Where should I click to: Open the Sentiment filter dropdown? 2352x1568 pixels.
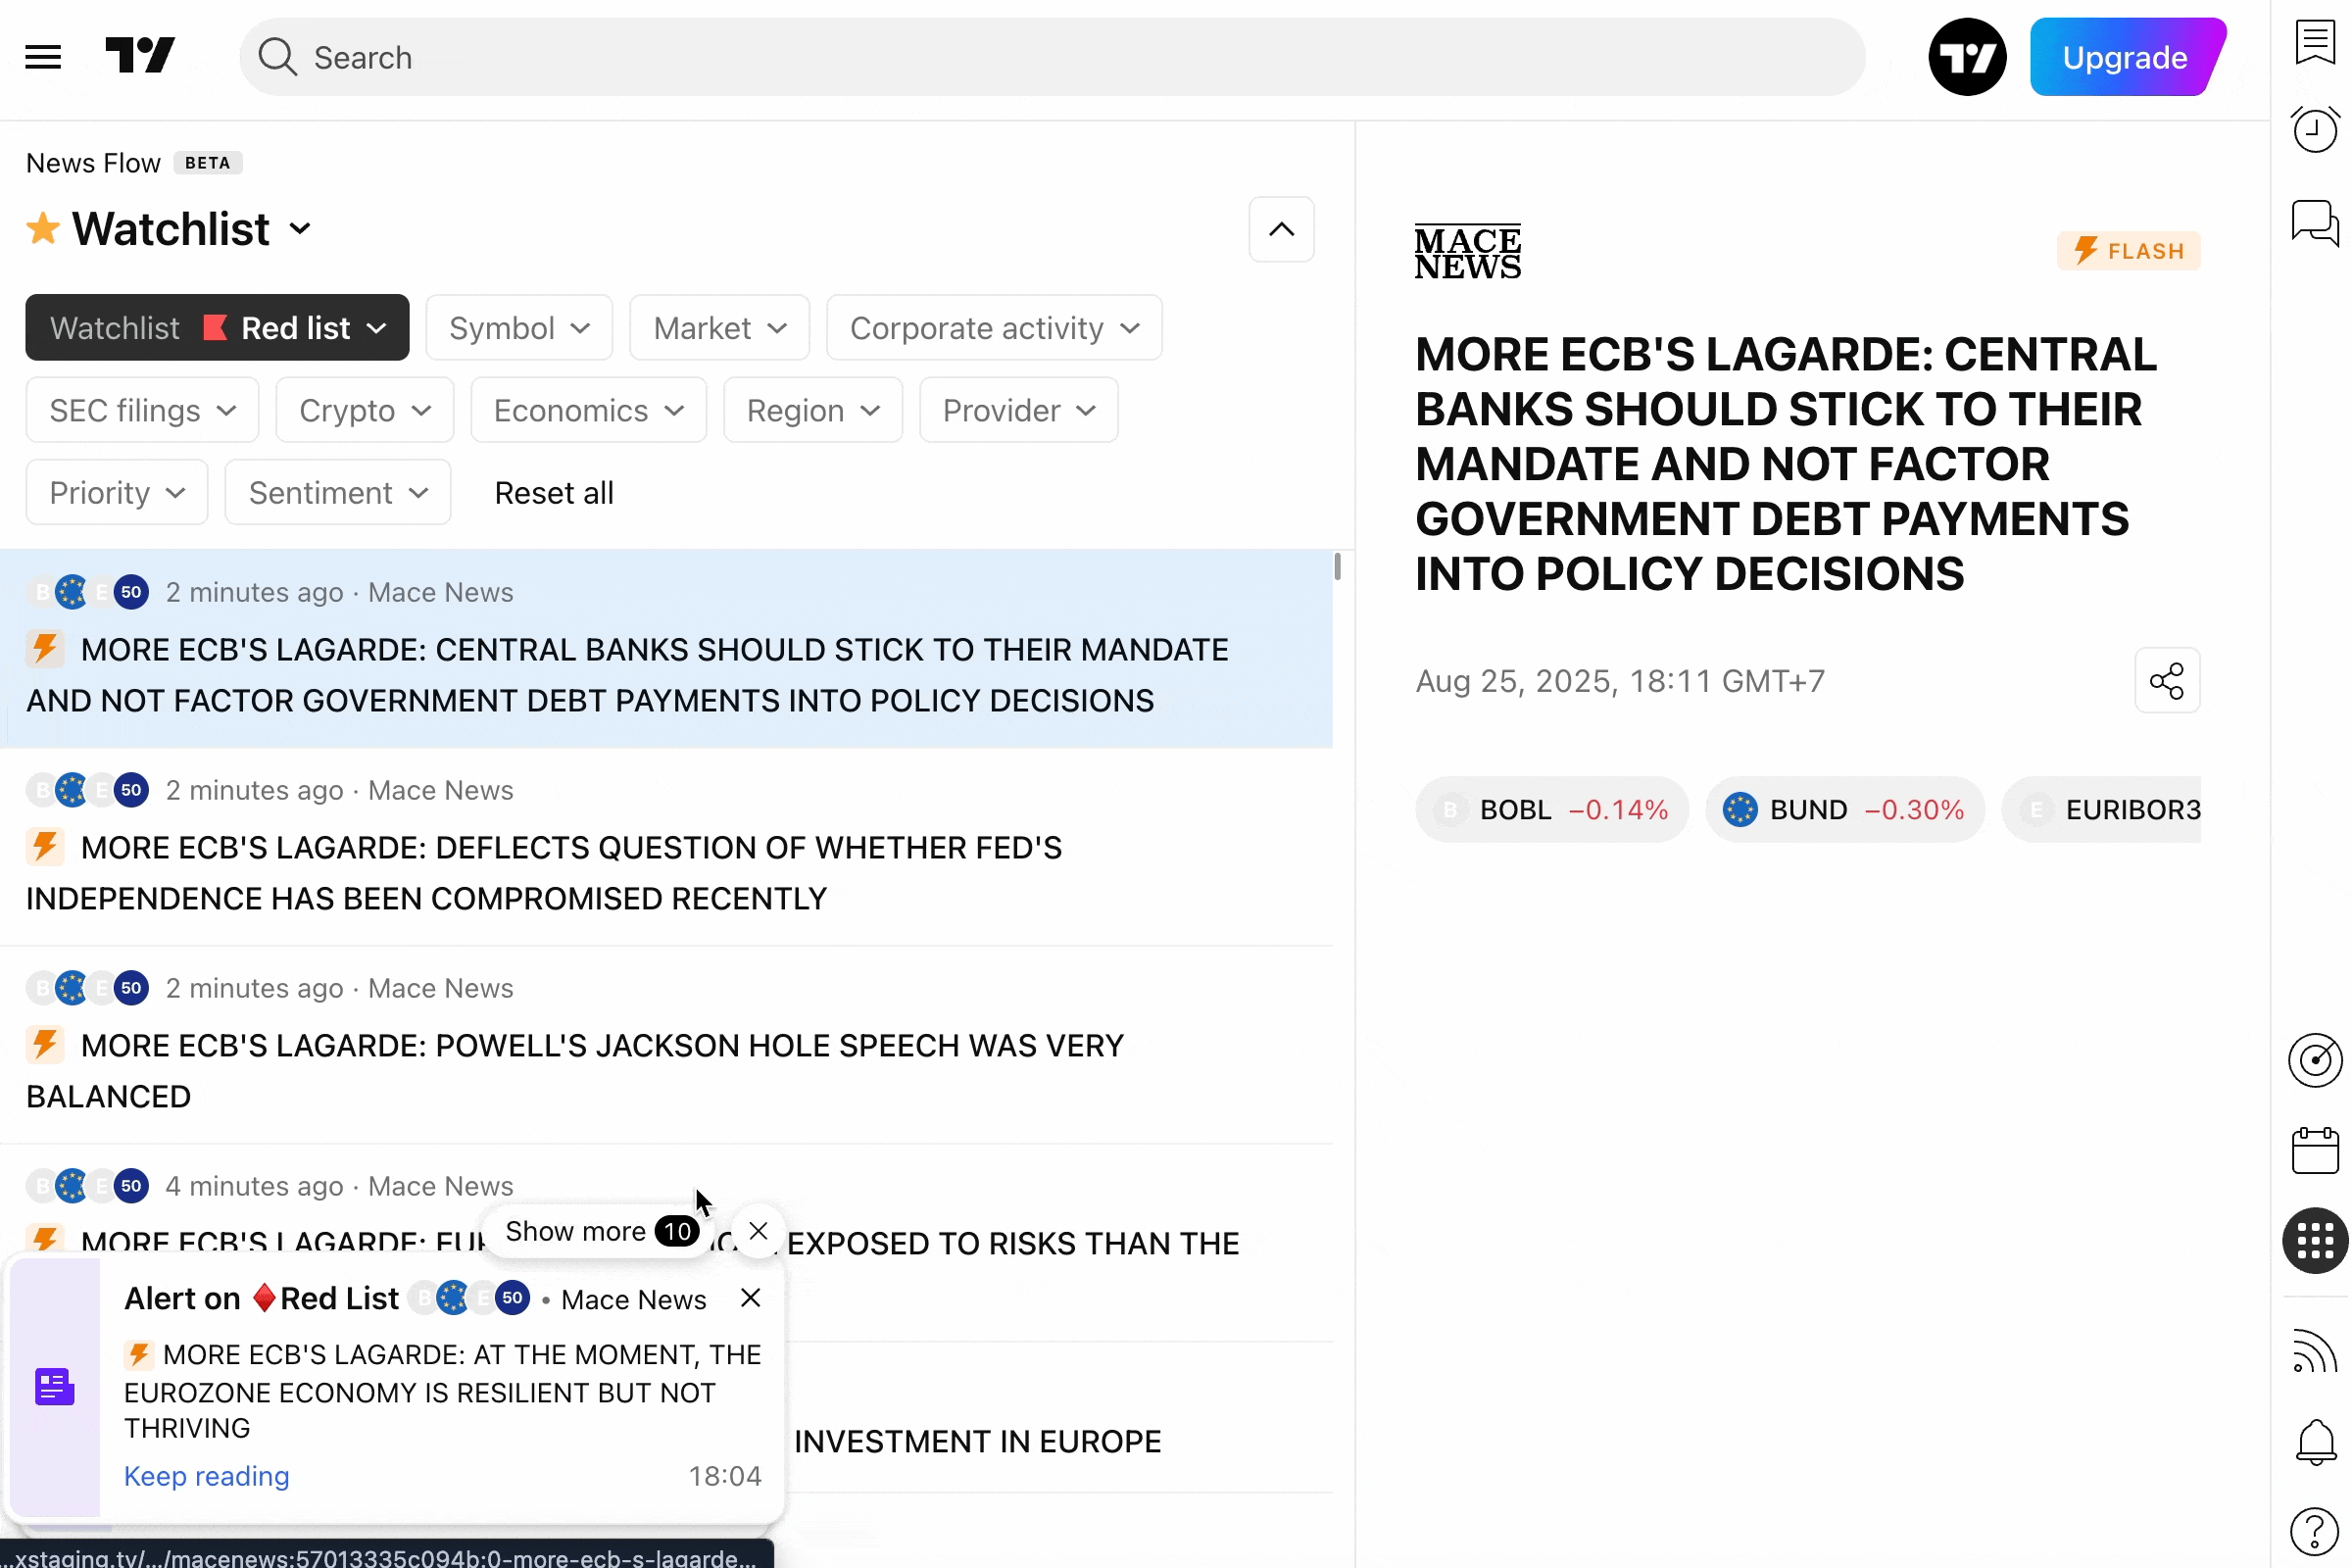pyautogui.click(x=338, y=493)
